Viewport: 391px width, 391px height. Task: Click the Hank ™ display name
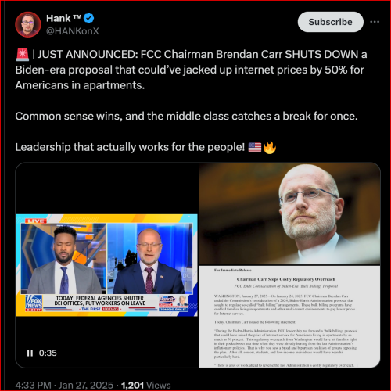(64, 18)
